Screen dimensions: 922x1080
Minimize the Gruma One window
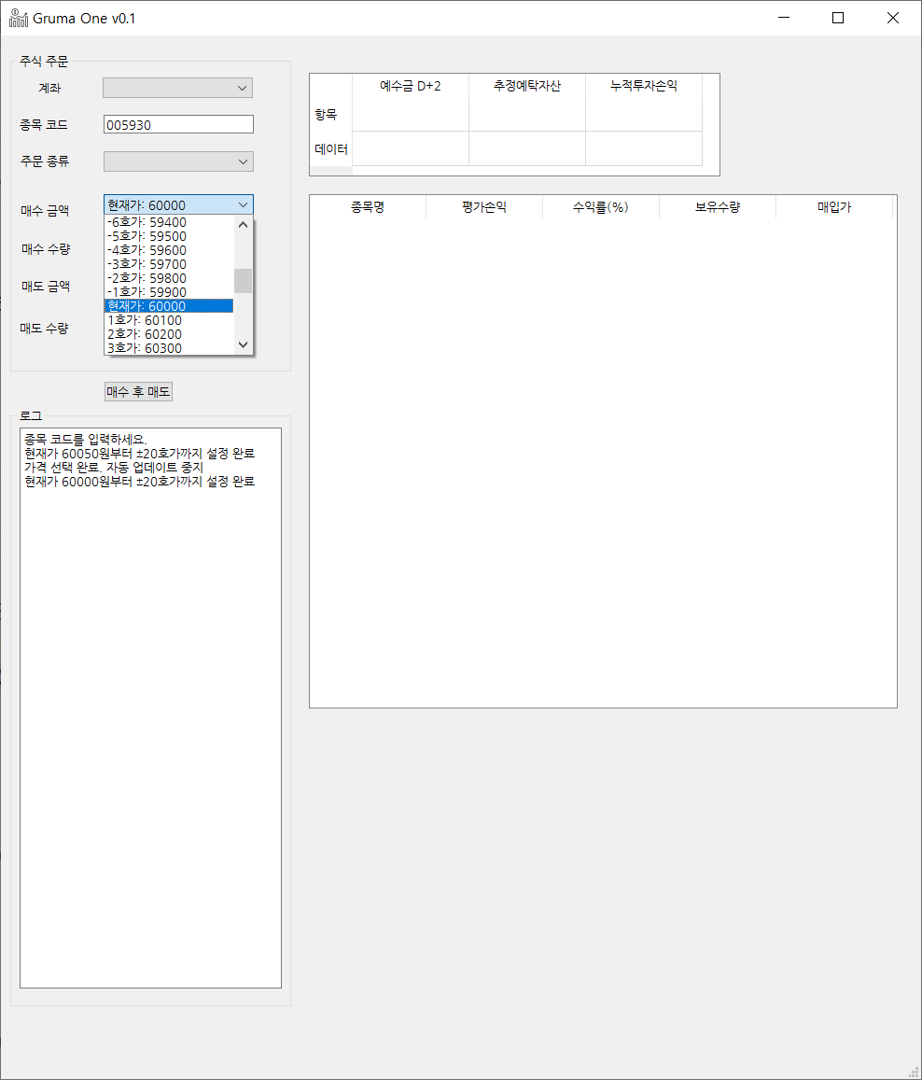coord(784,17)
